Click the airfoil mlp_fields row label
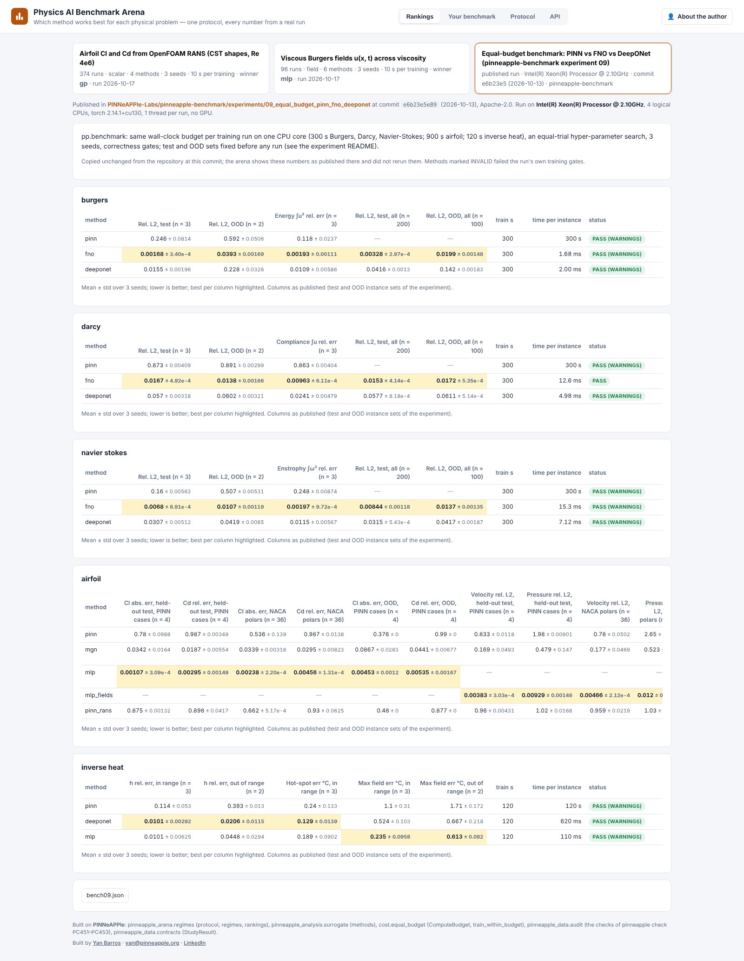 (99, 695)
